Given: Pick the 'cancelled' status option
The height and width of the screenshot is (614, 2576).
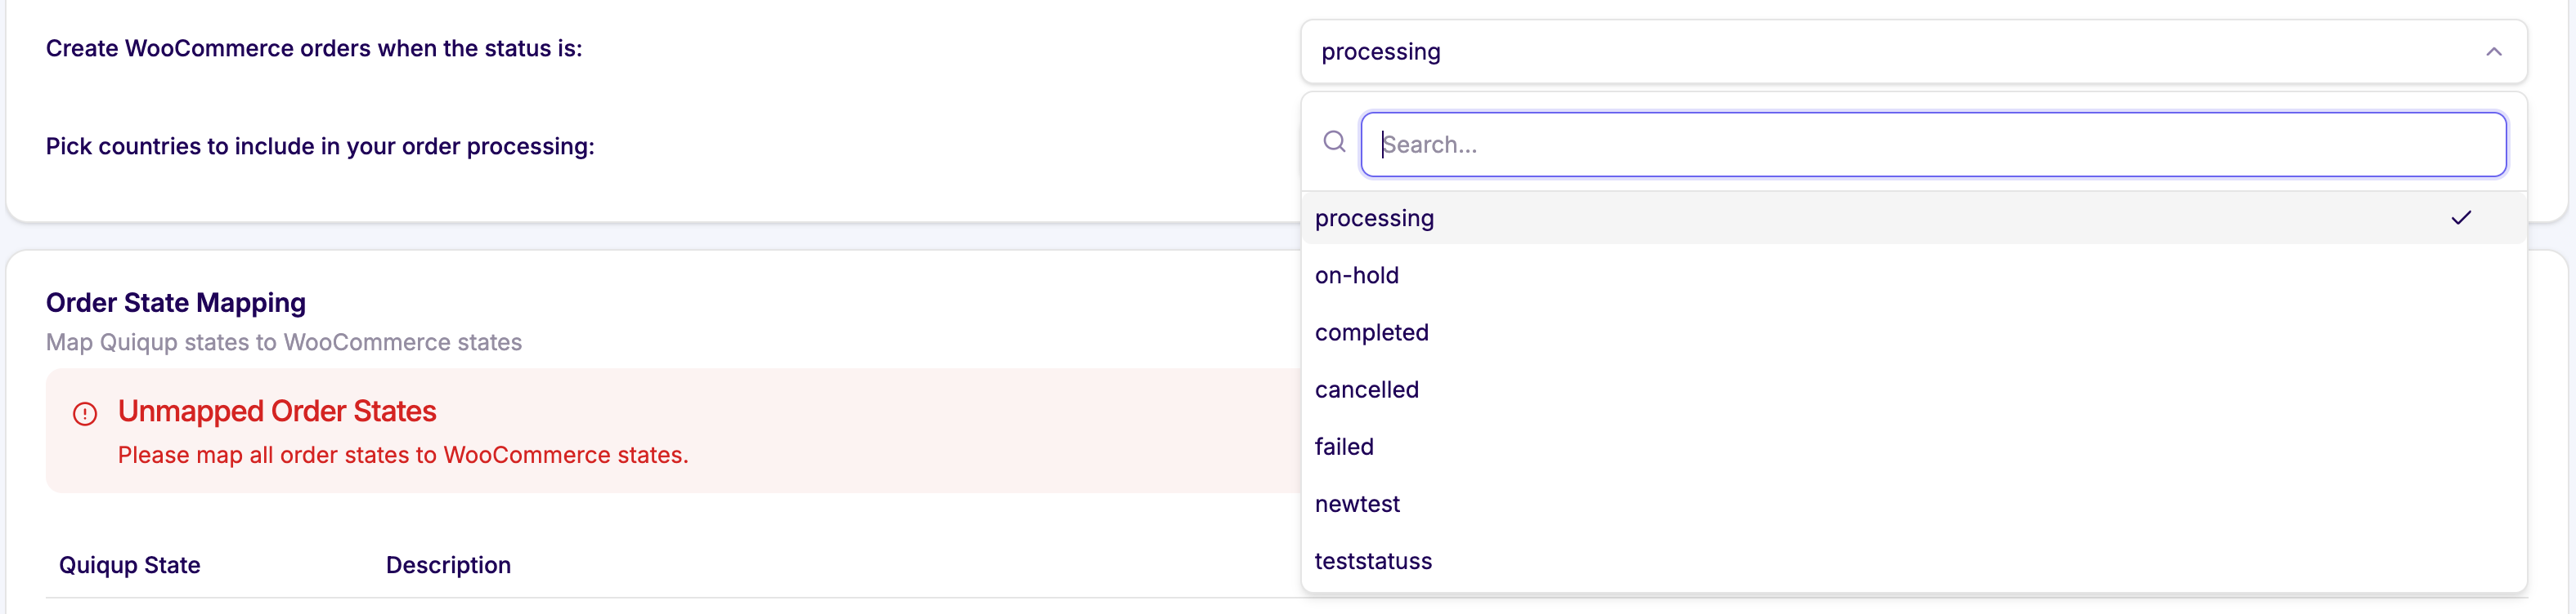Looking at the screenshot, I should click(1366, 389).
